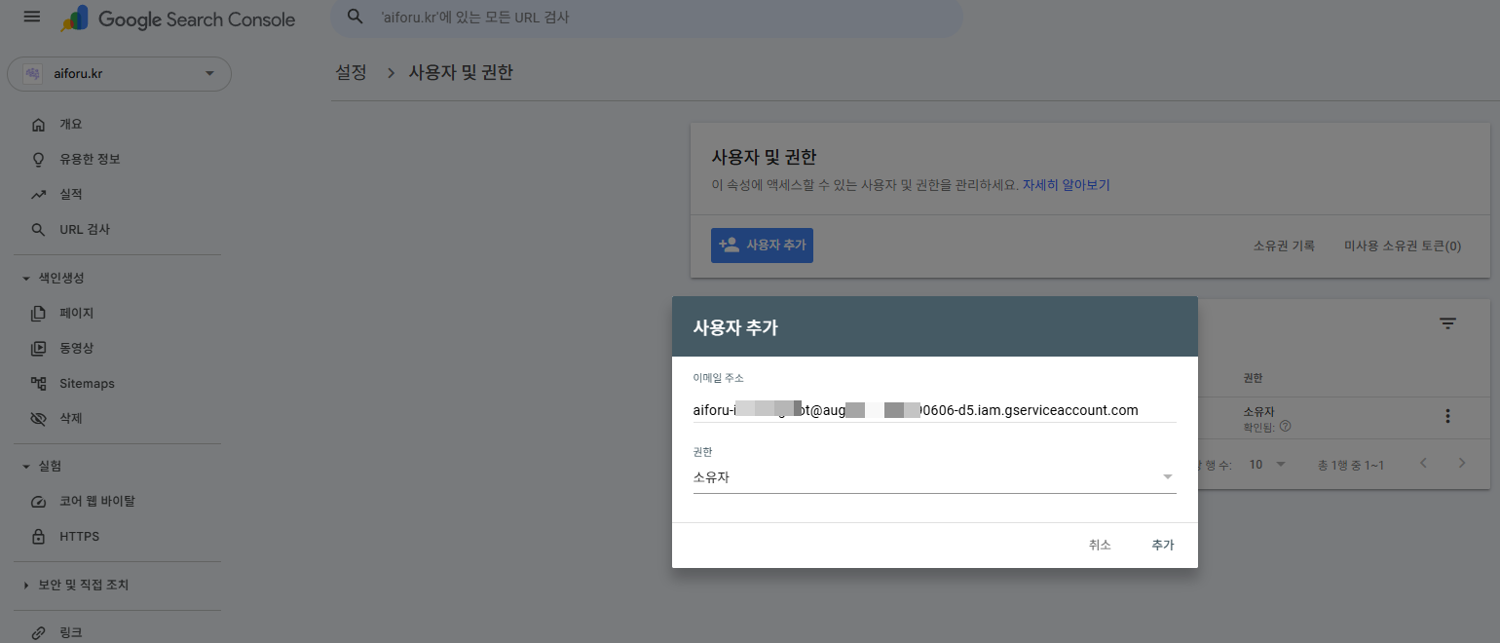Click the 추가 button in dialog
Image resolution: width=1500 pixels, height=643 pixels.
(x=1162, y=546)
